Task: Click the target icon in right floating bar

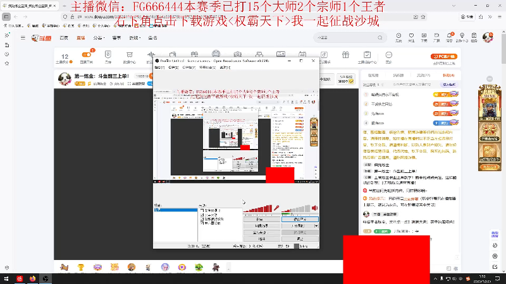Action: tap(495, 256)
